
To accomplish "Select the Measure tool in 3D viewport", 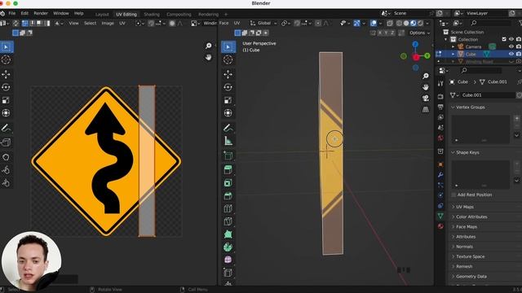I will [x=228, y=141].
